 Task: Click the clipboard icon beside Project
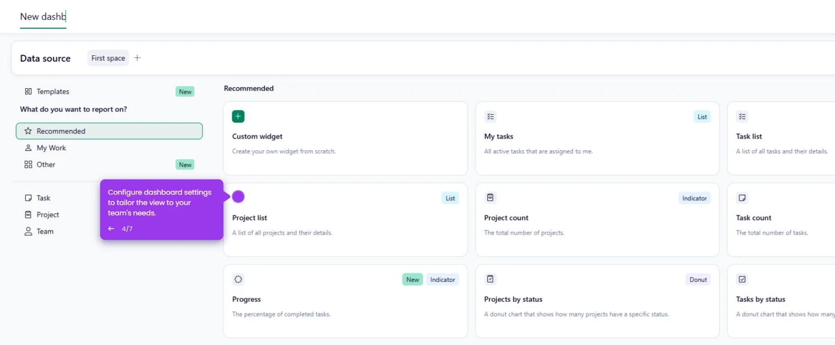(28, 215)
